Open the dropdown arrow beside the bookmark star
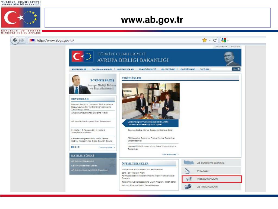This screenshot has width=278, height=209. (x=210, y=40)
